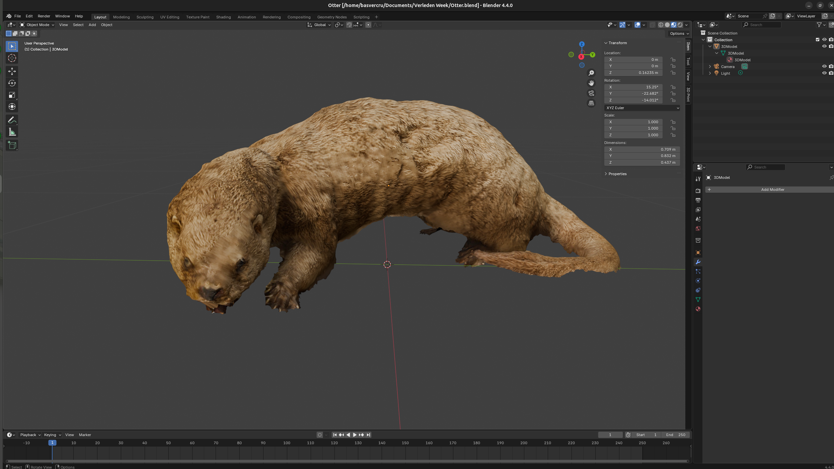Open Playback dropdown in timeline

[30, 435]
